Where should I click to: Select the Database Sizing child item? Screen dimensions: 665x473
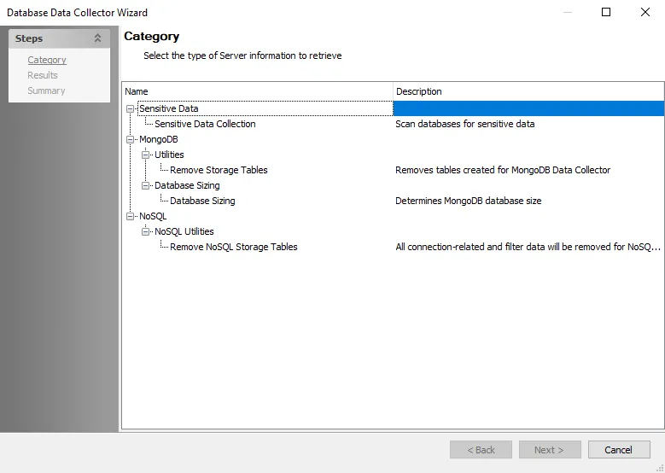coord(202,201)
